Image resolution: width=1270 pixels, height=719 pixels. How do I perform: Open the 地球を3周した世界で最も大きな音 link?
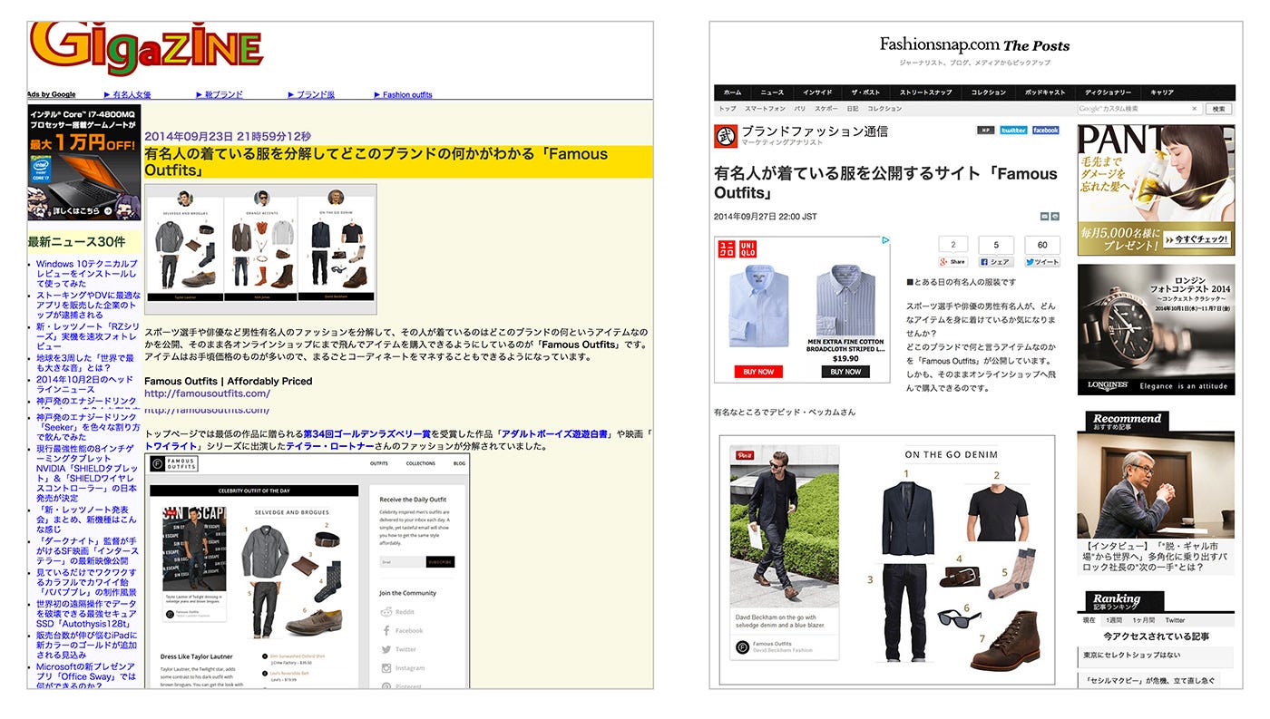85,362
